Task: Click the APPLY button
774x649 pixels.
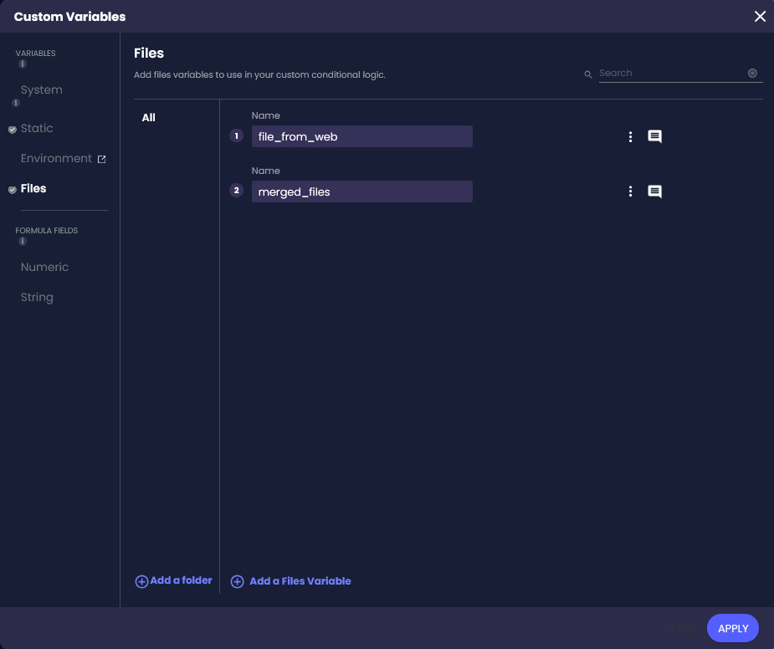Action: (733, 628)
